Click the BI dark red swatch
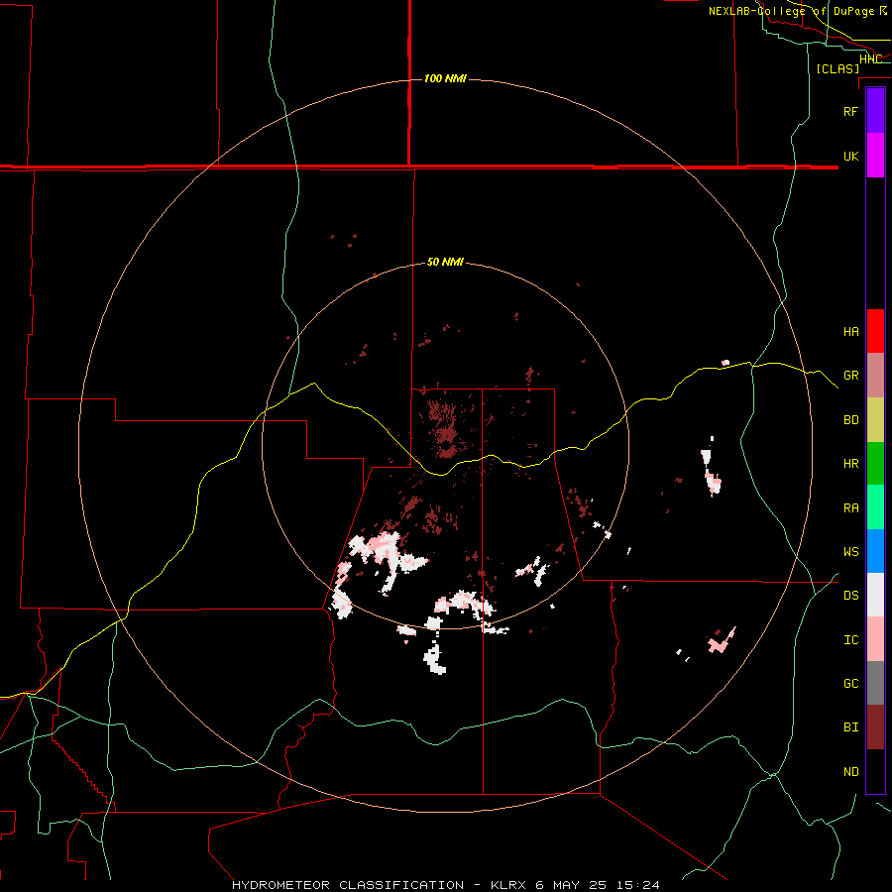The image size is (892, 892). pos(875,727)
